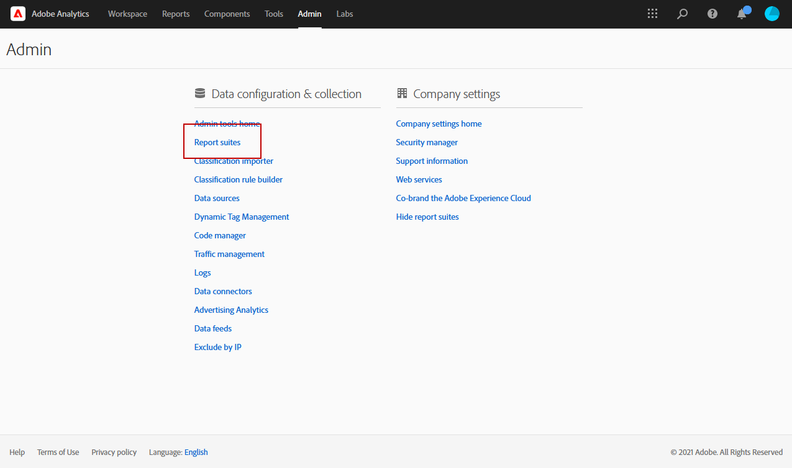Open the Tools menu
Screen dimensions: 792x468
click(274, 14)
